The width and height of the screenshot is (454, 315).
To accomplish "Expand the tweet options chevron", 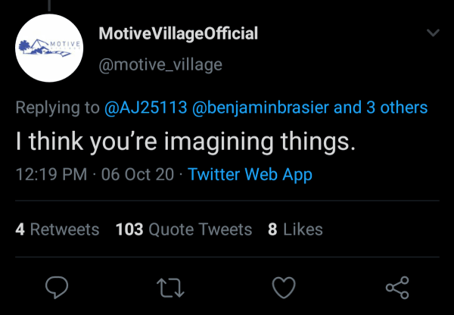I will (433, 33).
